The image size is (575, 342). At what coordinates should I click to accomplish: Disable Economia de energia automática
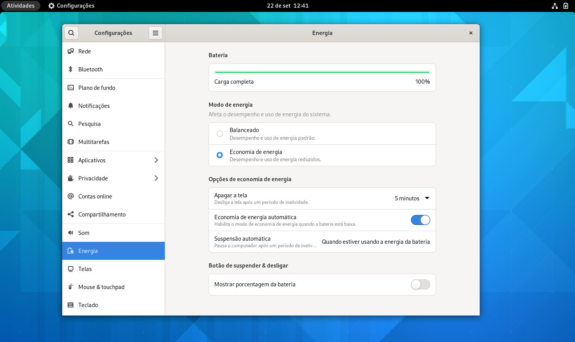click(421, 220)
